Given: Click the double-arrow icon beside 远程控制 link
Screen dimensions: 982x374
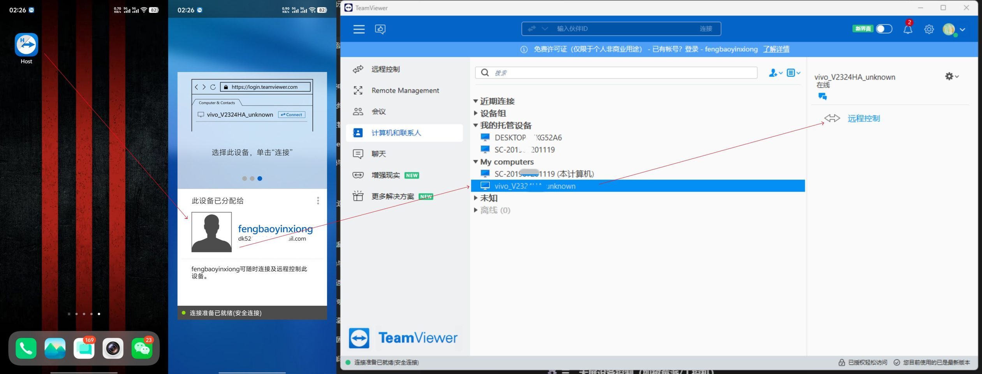Looking at the screenshot, I should pos(832,118).
